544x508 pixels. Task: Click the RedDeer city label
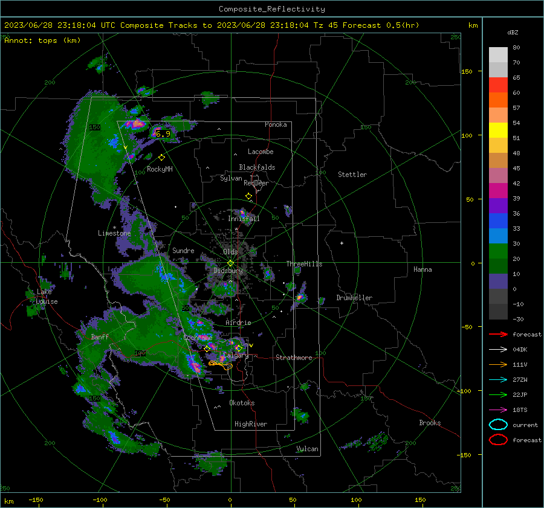[x=256, y=183]
